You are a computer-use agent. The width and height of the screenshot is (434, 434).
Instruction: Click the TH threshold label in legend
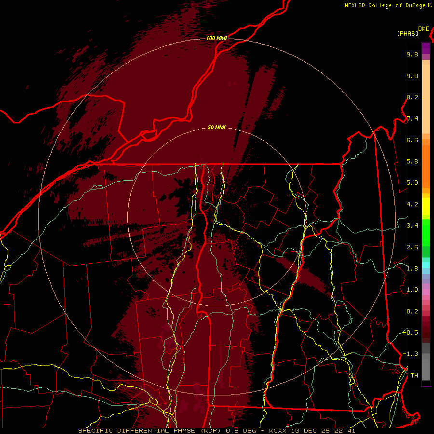click(x=414, y=376)
